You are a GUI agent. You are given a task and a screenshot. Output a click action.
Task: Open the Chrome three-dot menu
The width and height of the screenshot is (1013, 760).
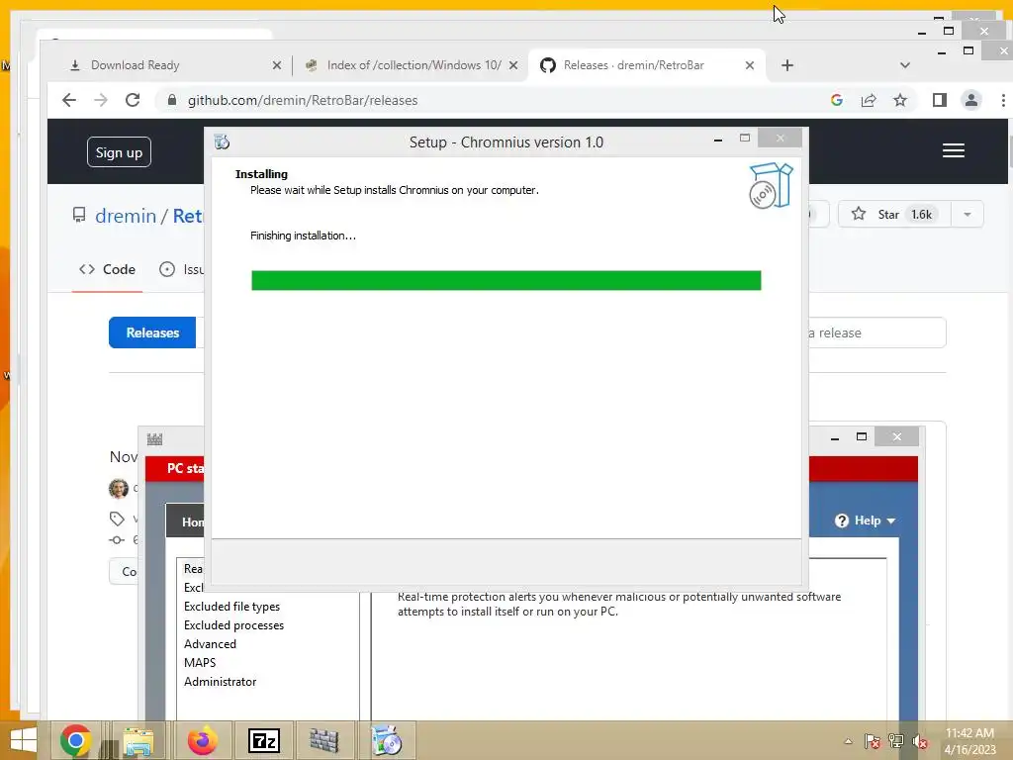(1003, 100)
